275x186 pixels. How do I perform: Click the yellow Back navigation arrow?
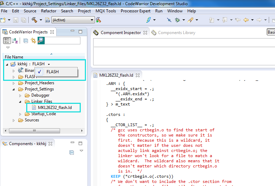pos(246,20)
